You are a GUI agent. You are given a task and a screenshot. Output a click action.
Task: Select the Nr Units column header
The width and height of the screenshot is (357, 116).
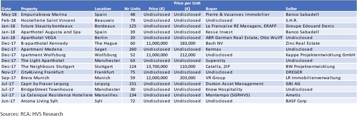133,9
